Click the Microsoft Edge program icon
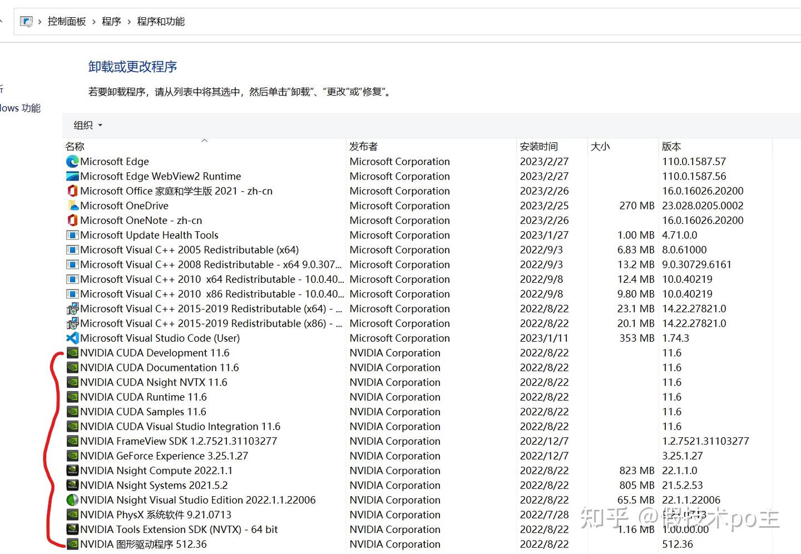This screenshot has width=801, height=554. click(x=72, y=162)
